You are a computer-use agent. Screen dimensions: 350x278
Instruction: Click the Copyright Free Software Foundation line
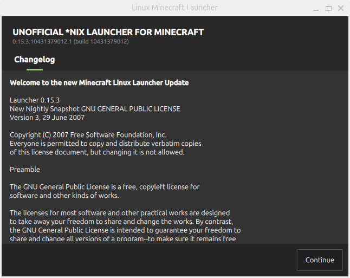pyautogui.click(x=88, y=135)
